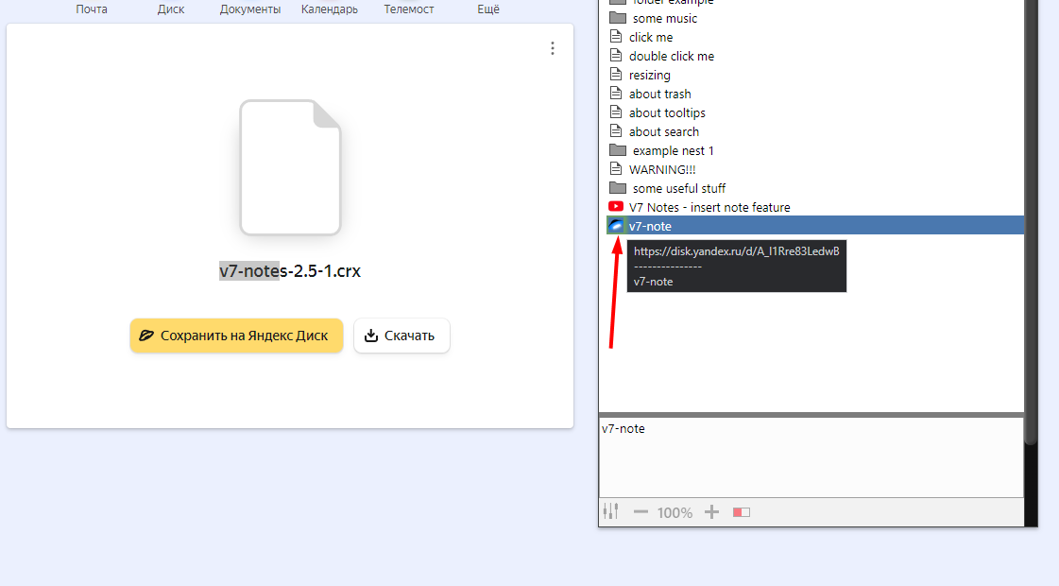This screenshot has height=586, width=1059.
Task: Click the large blank file preview icon
Action: point(290,167)
